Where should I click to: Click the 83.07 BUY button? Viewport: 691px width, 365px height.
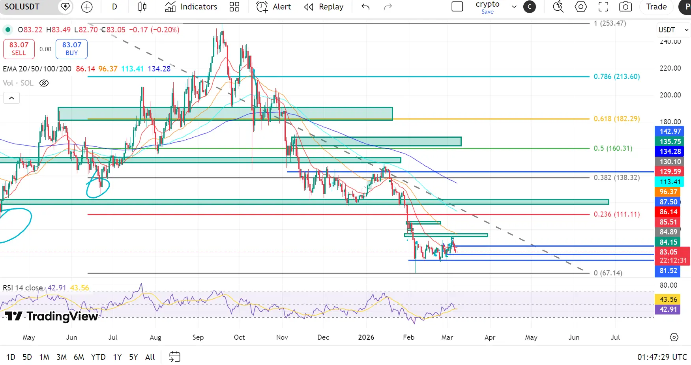tap(71, 49)
